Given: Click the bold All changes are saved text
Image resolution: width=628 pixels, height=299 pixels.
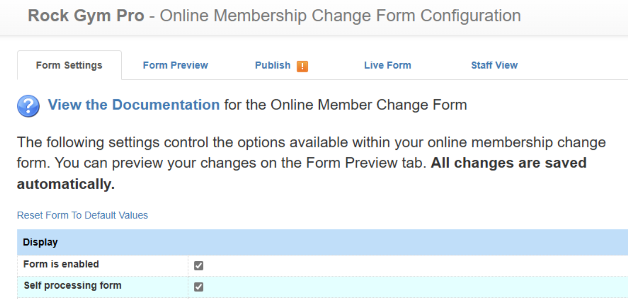Looking at the screenshot, I should pos(509,163).
